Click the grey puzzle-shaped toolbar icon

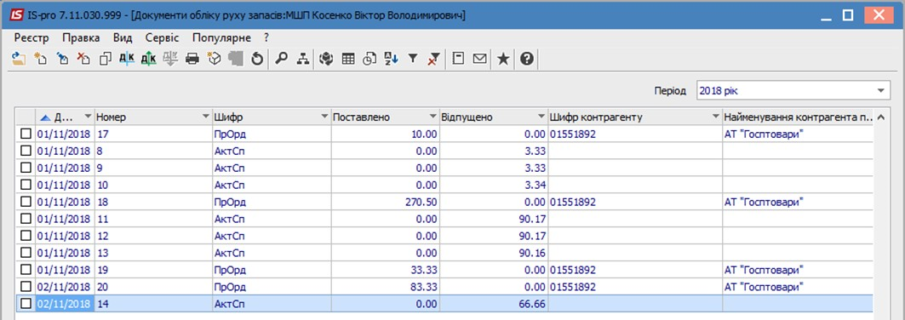(236, 59)
